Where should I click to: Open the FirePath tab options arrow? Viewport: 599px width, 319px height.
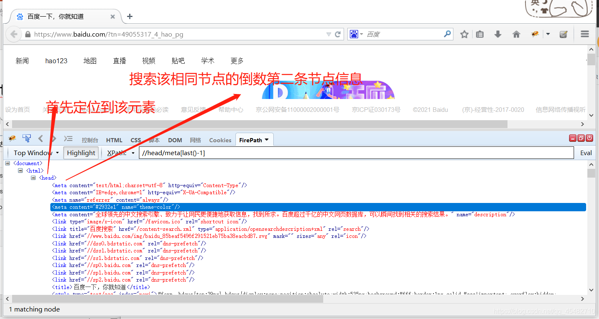267,140
